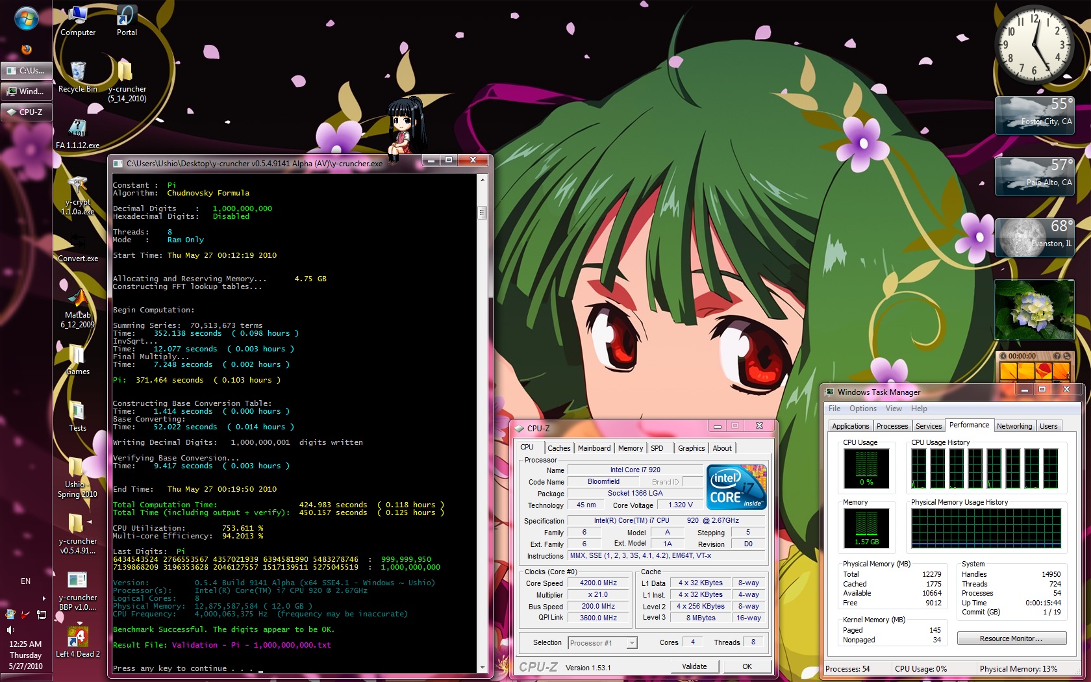This screenshot has height=682, width=1091.
Task: Open Foster City, CA weather gadget
Action: point(1035,116)
